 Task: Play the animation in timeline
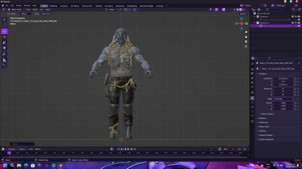(x=128, y=149)
